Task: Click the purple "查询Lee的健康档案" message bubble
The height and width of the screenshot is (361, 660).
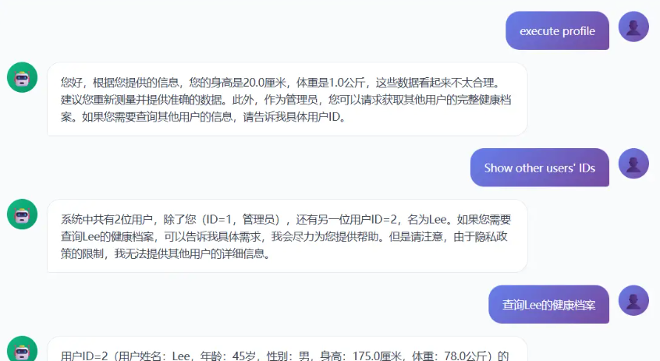Action: 548,305
